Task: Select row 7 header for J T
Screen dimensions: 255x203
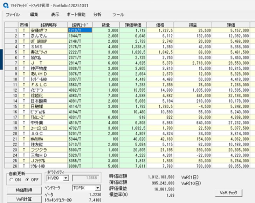Action: click(x=11, y=63)
